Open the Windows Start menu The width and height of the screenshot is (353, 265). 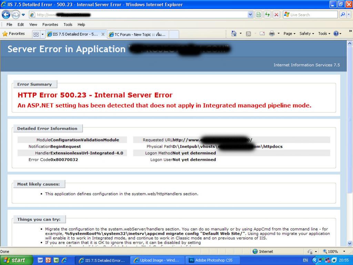pos(16,260)
